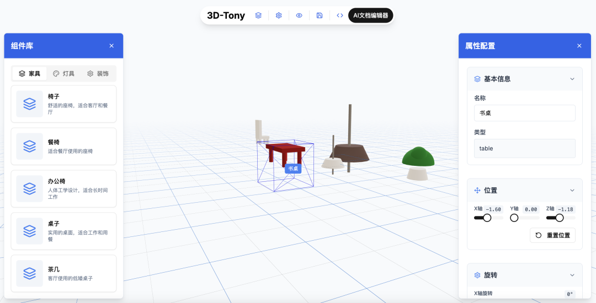Select 茶几 card title
This screenshot has height=303, width=596.
pos(54,269)
